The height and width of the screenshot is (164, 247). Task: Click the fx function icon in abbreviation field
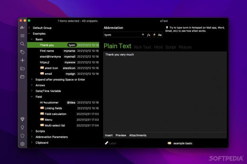[149, 35]
